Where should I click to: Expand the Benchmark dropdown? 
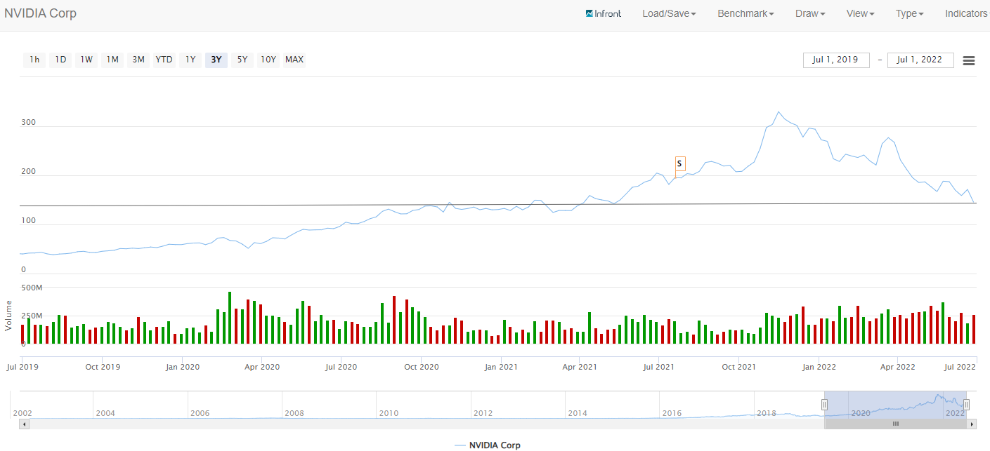[x=745, y=13]
